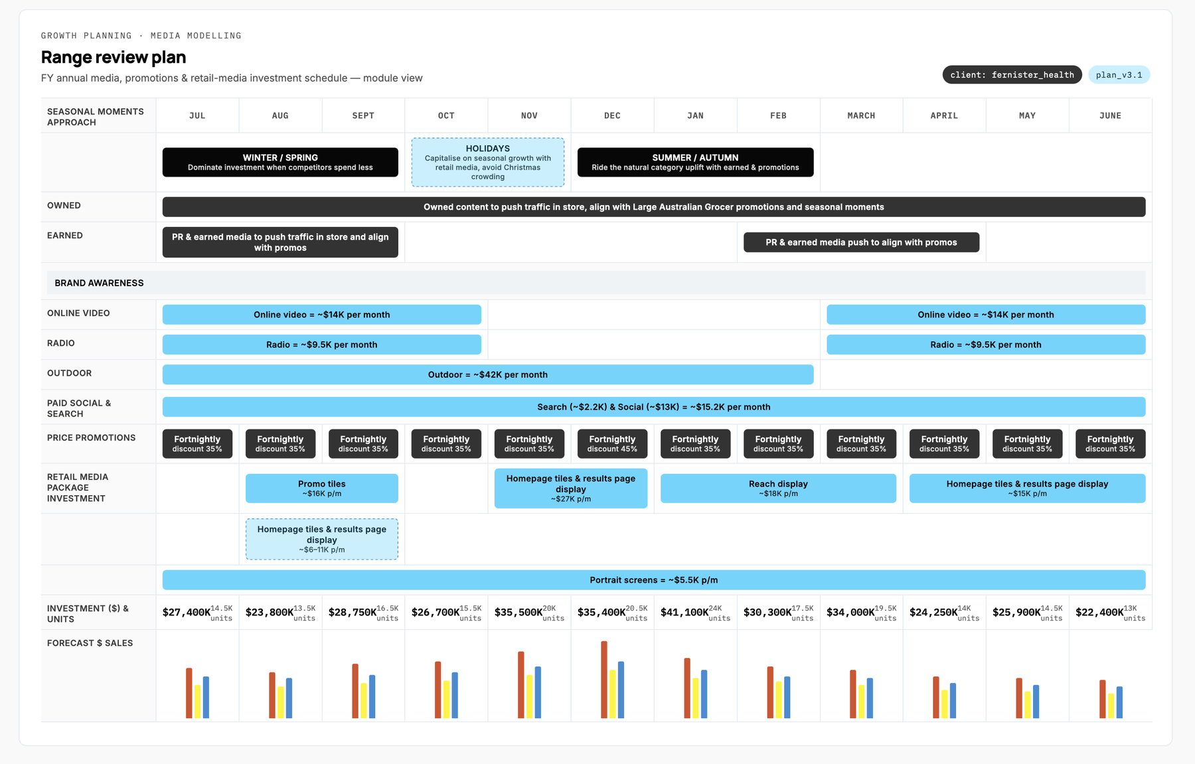This screenshot has height=764, width=1195.
Task: Select the Reach display ~$18K p/m block
Action: coord(778,489)
